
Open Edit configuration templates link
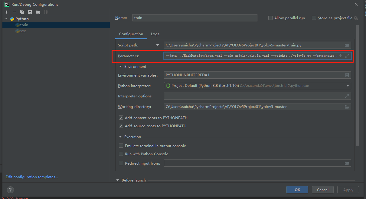[32, 177]
